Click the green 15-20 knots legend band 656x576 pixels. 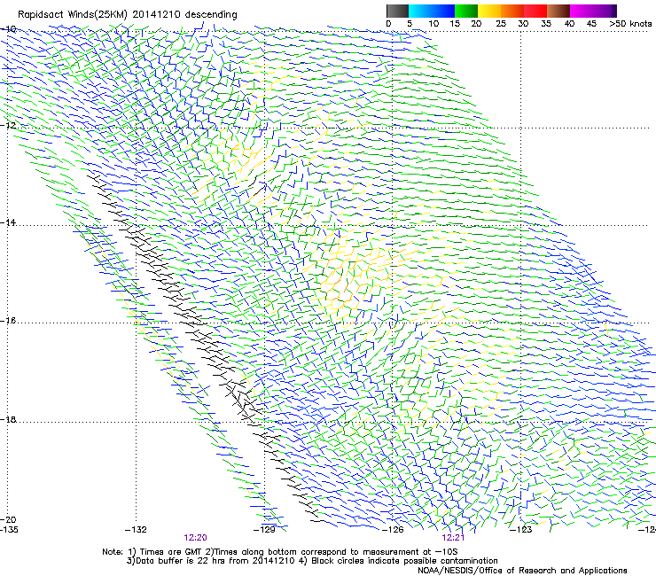[x=466, y=11]
